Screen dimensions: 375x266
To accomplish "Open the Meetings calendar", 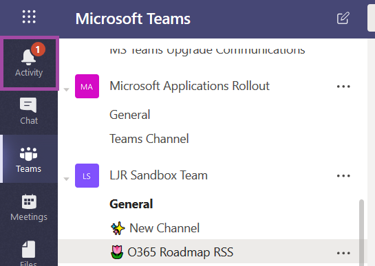I will coord(29,207).
